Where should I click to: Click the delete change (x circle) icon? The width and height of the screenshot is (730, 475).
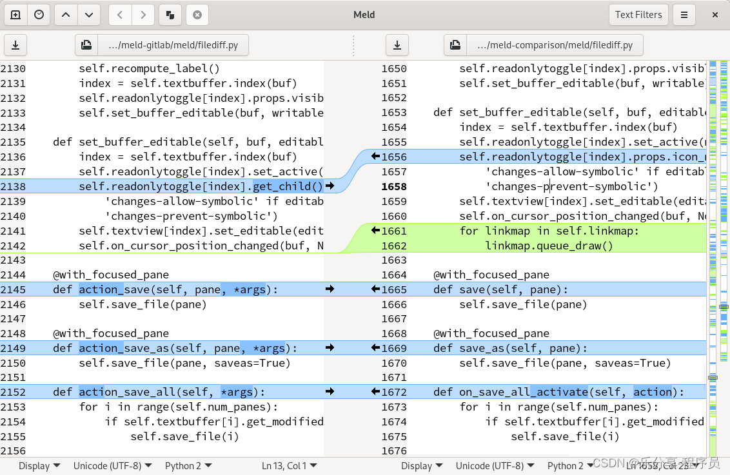coord(197,15)
